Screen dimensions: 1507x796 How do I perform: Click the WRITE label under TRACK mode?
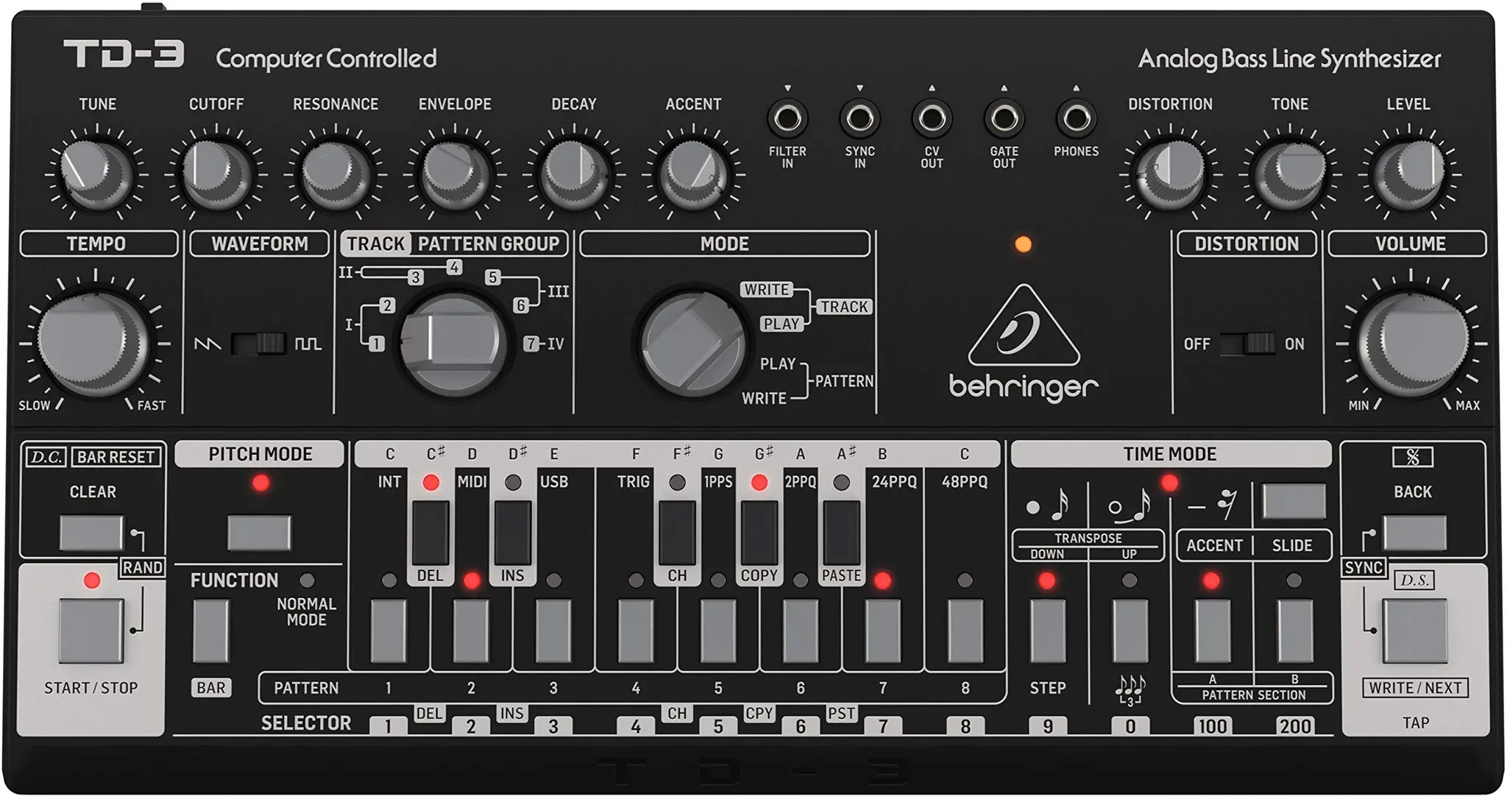(x=767, y=290)
